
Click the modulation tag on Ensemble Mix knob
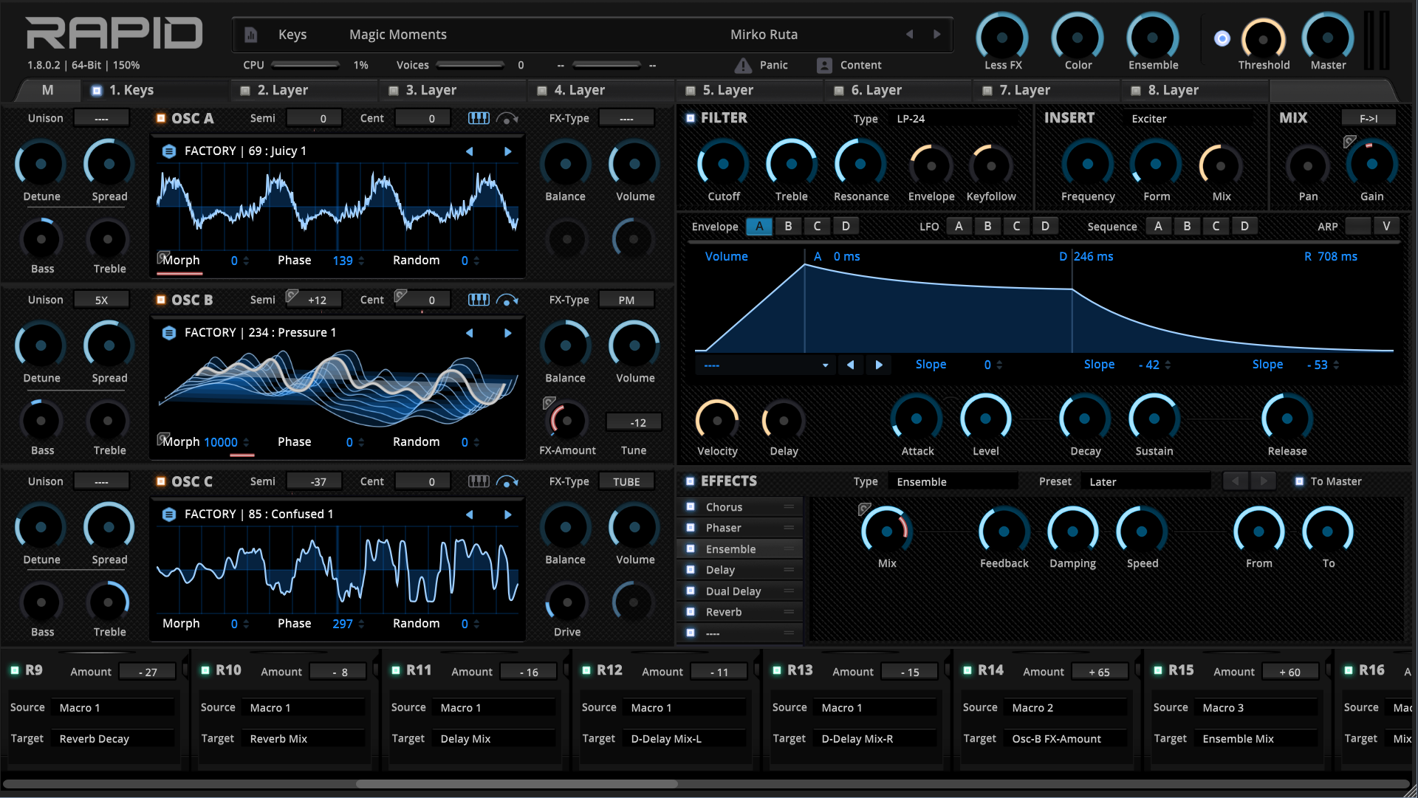point(865,509)
